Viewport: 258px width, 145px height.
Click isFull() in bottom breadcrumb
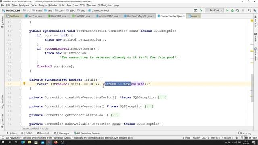tap(45, 128)
